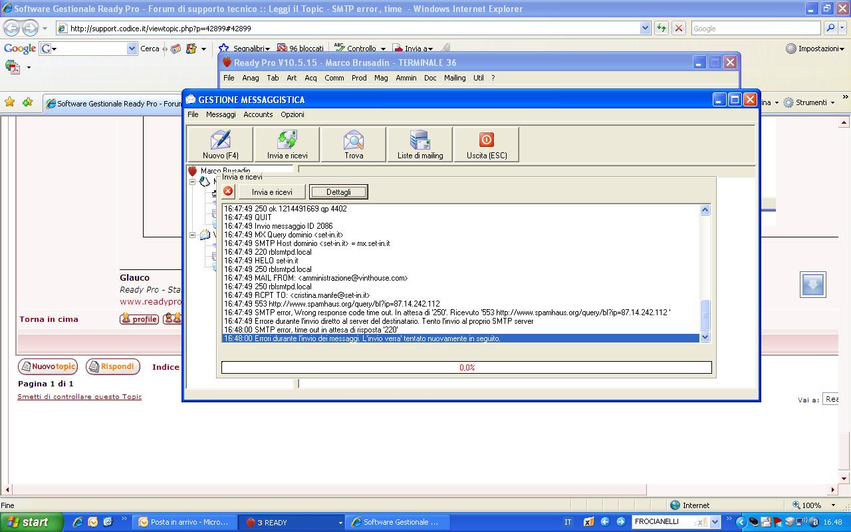Open the Messaggi menu

(221, 114)
